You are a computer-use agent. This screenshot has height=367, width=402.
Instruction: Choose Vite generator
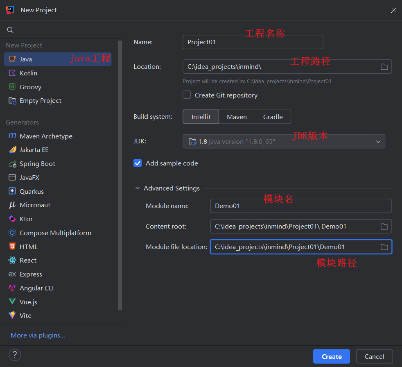pyautogui.click(x=58, y=315)
